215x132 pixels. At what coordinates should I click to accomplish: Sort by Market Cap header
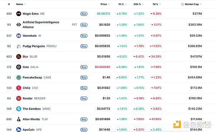point(193,4)
